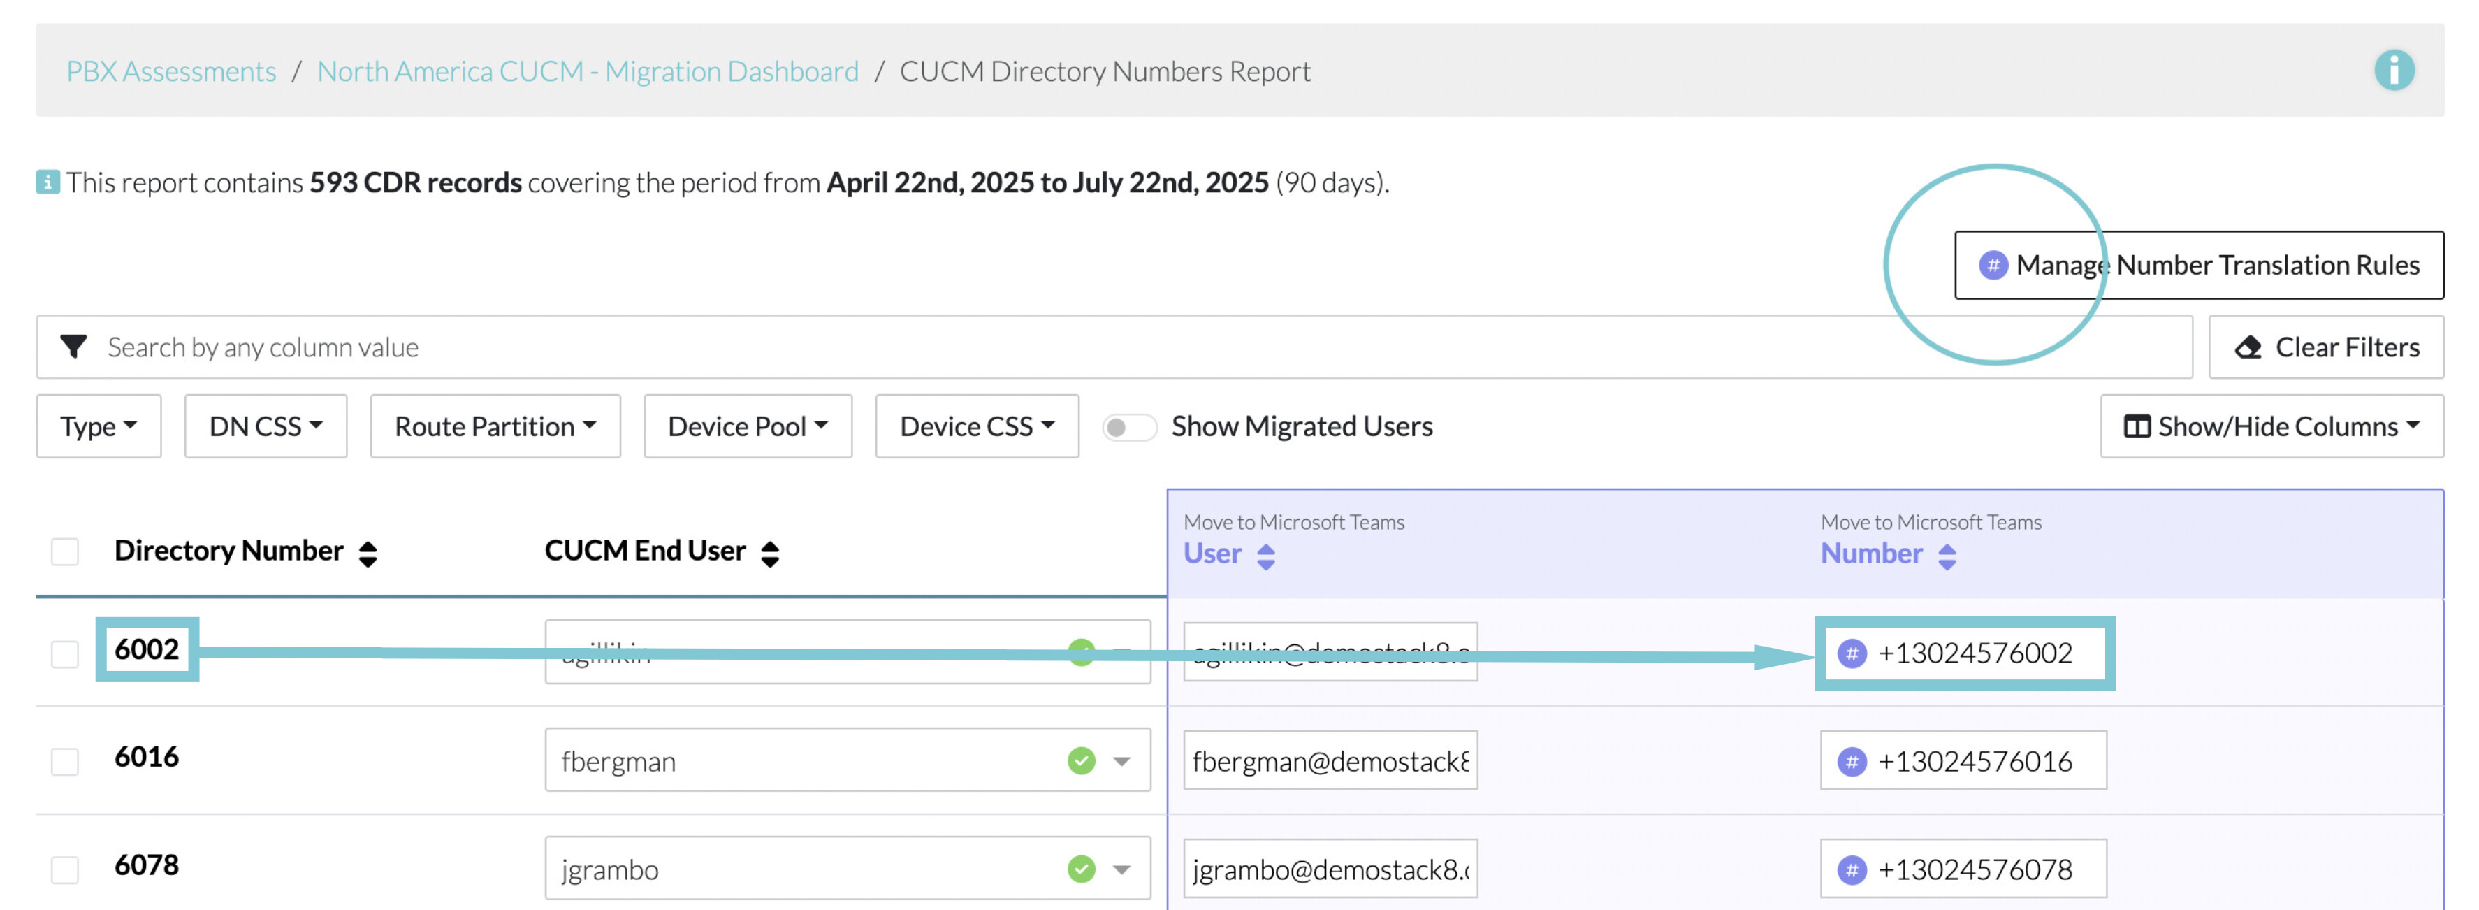Select the checkbox for directory number 6016
2479x910 pixels.
pyautogui.click(x=64, y=762)
